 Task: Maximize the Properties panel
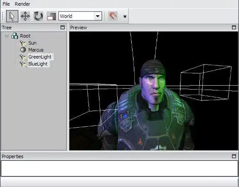click(234, 156)
